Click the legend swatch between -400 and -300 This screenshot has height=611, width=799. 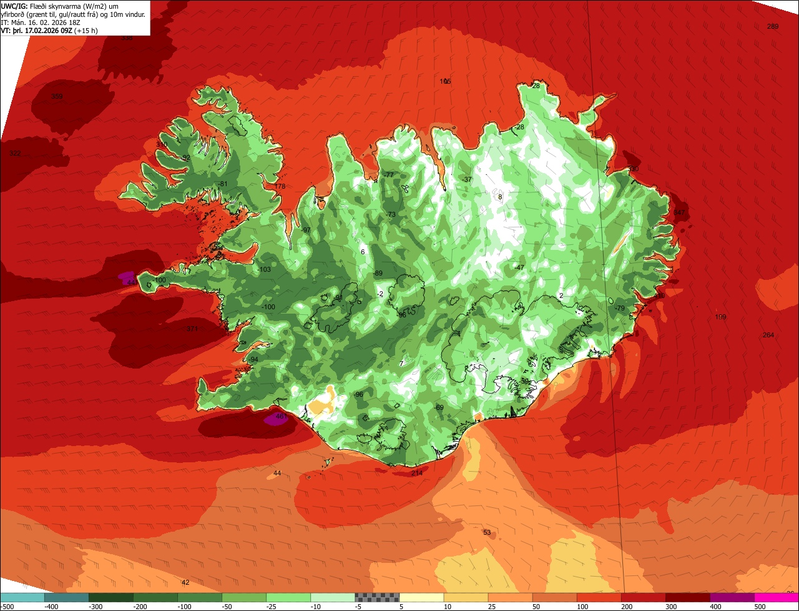(x=66, y=597)
